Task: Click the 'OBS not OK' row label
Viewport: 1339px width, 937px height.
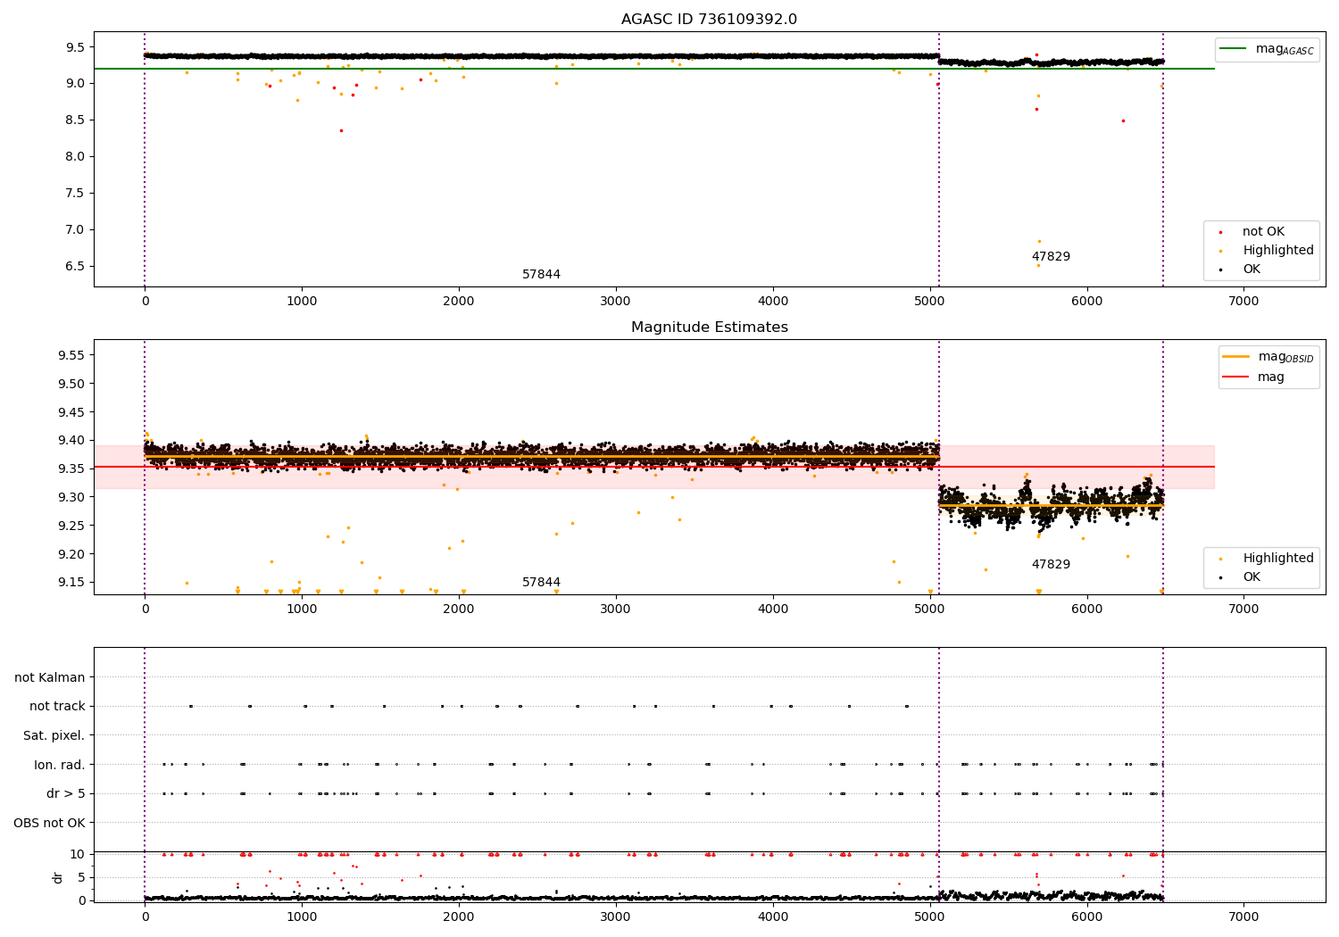Action: coord(49,823)
